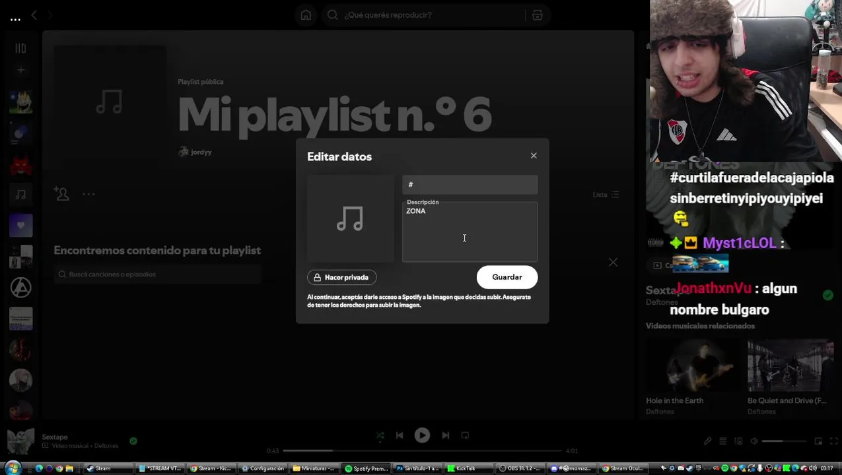Open the Windows Start button
The image size is (842, 475).
coord(13,468)
